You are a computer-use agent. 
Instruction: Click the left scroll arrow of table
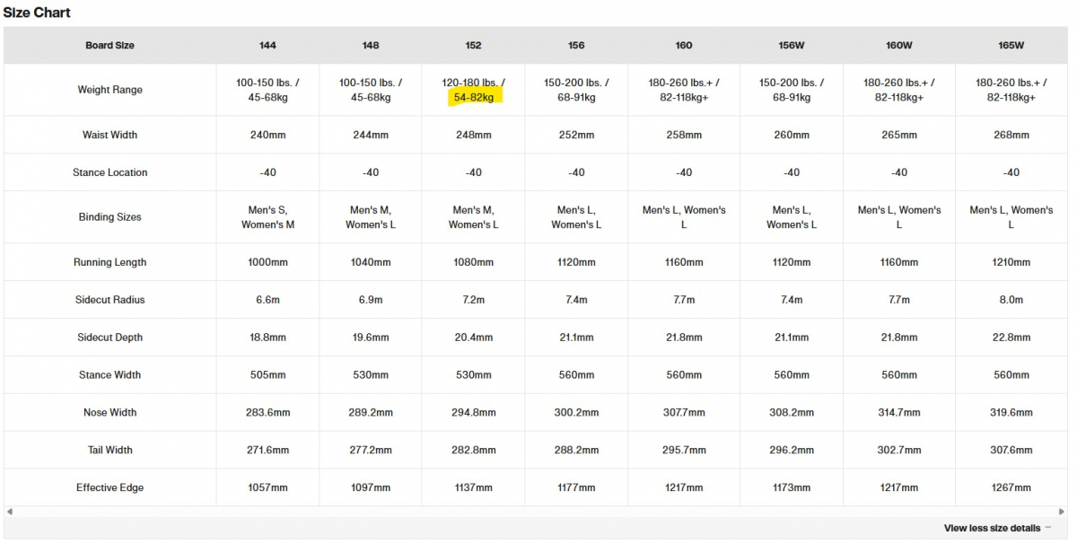pos(8,512)
